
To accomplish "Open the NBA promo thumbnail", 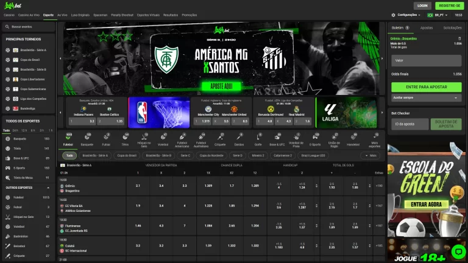I will click(159, 113).
